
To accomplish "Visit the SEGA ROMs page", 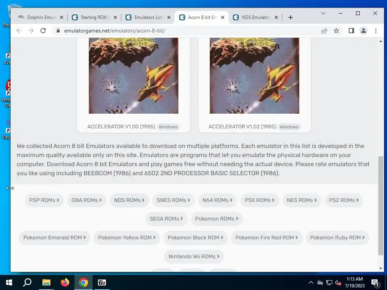I will 166,219.
